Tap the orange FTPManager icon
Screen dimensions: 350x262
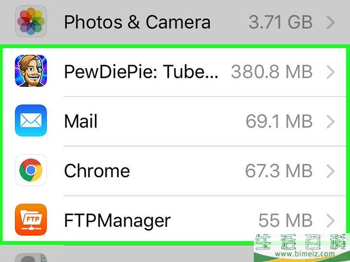[x=31, y=220]
